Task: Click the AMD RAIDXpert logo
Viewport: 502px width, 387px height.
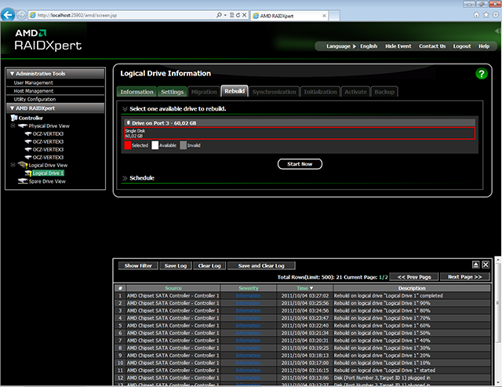Action: 48,40
